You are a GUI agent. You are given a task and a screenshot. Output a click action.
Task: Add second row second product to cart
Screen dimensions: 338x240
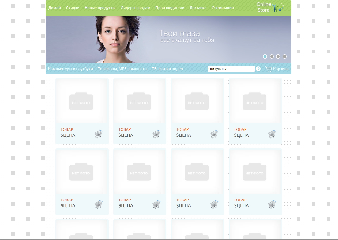click(156, 204)
